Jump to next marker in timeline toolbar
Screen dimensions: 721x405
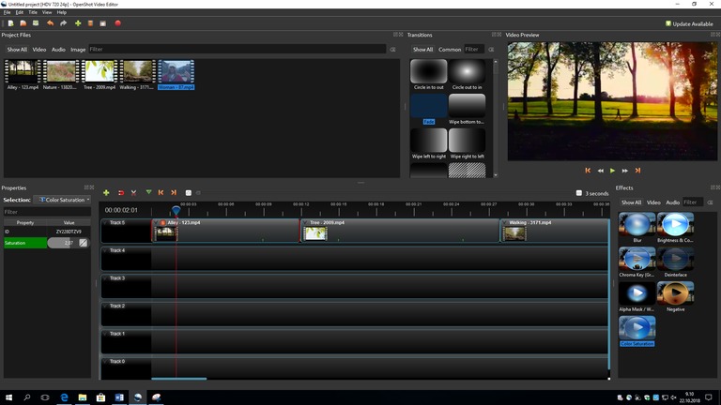tap(175, 192)
